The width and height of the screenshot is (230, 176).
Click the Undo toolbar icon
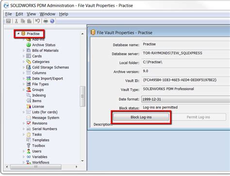[x=37, y=21]
